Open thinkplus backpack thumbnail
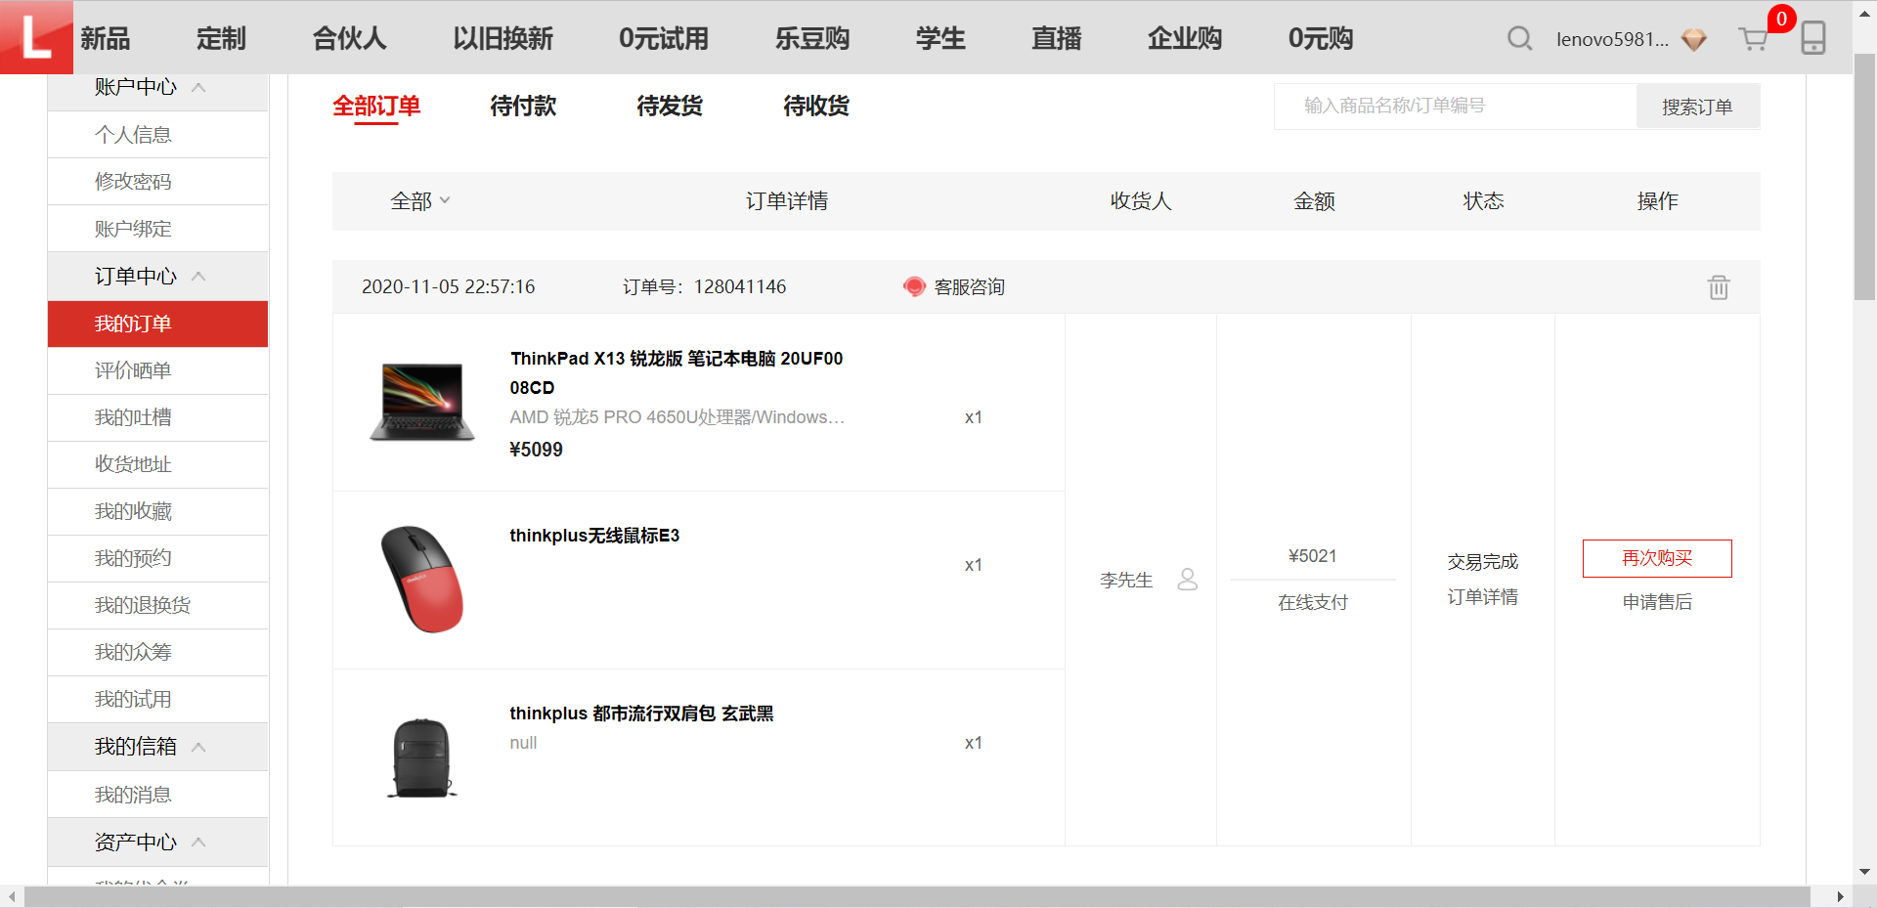 (422, 757)
